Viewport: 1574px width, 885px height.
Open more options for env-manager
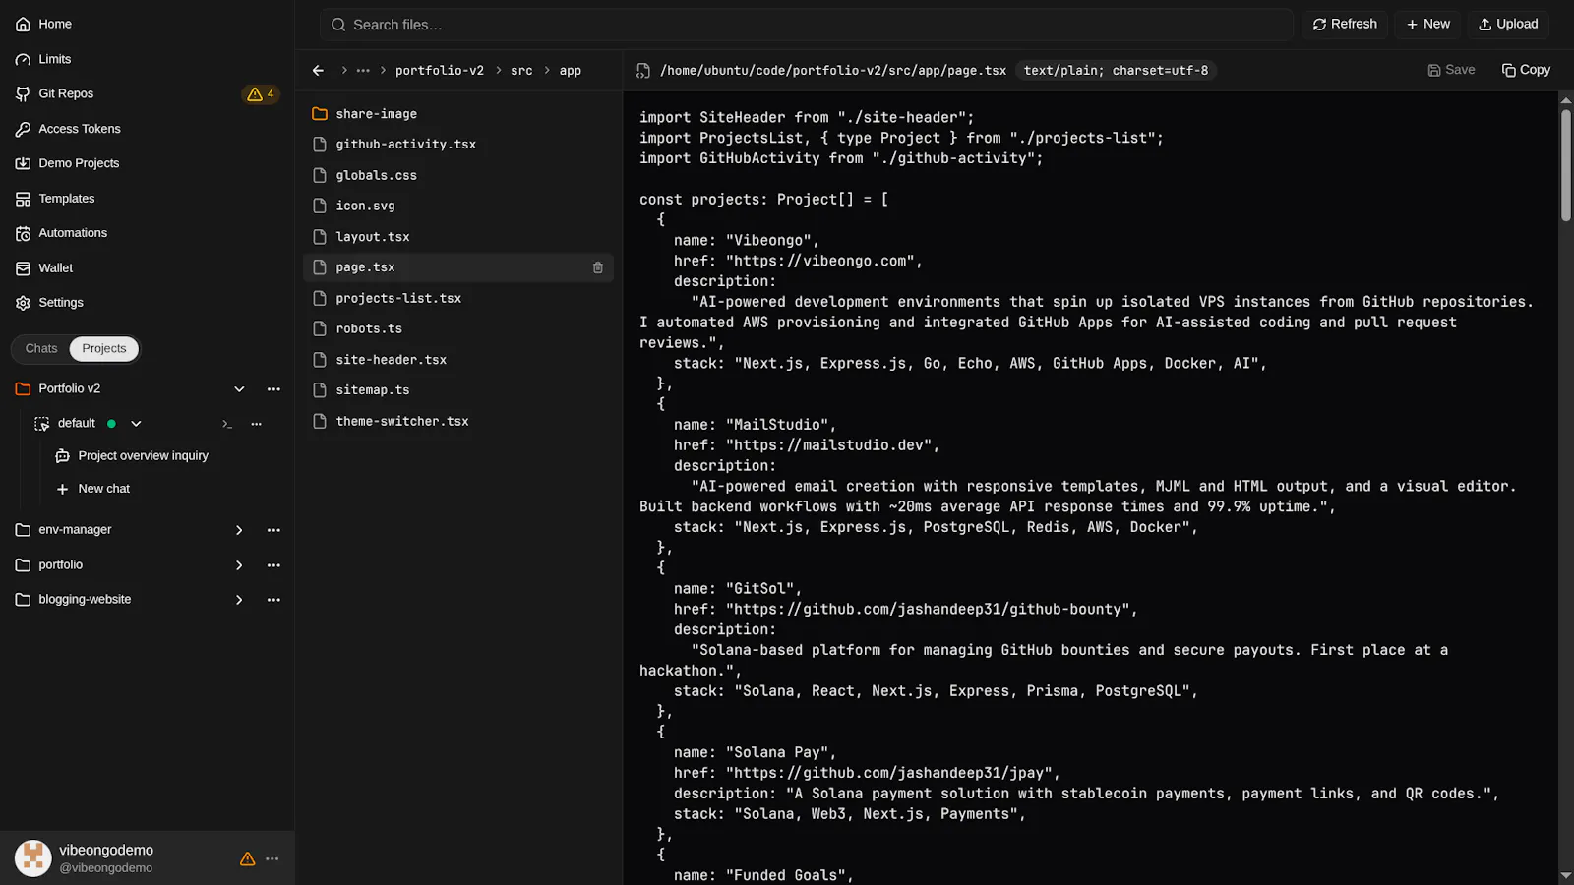273,530
